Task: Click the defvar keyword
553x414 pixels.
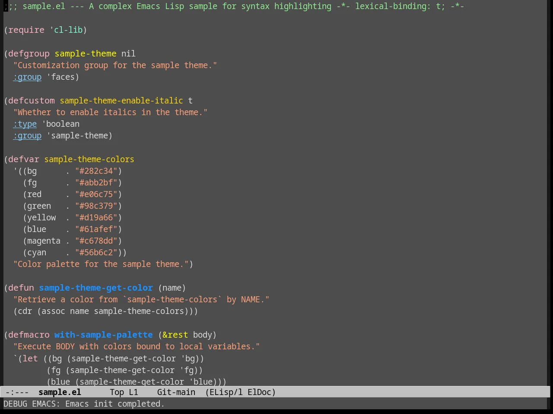Action: (24, 159)
